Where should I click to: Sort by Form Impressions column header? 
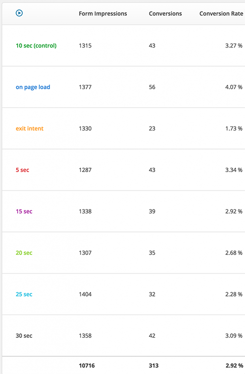tap(103, 14)
